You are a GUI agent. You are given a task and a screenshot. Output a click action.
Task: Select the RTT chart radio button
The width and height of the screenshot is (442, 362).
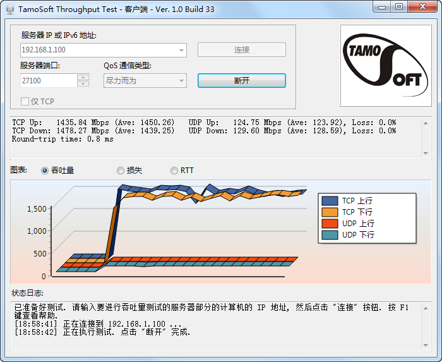pyautogui.click(x=174, y=171)
